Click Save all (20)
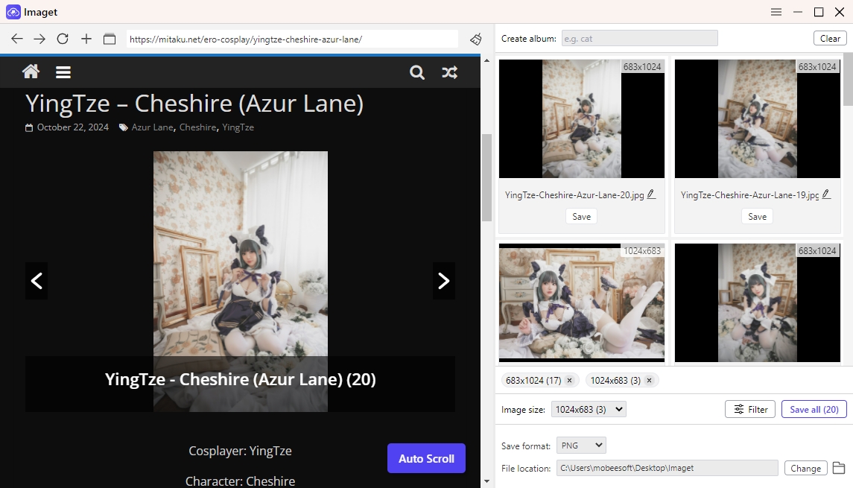 814,409
